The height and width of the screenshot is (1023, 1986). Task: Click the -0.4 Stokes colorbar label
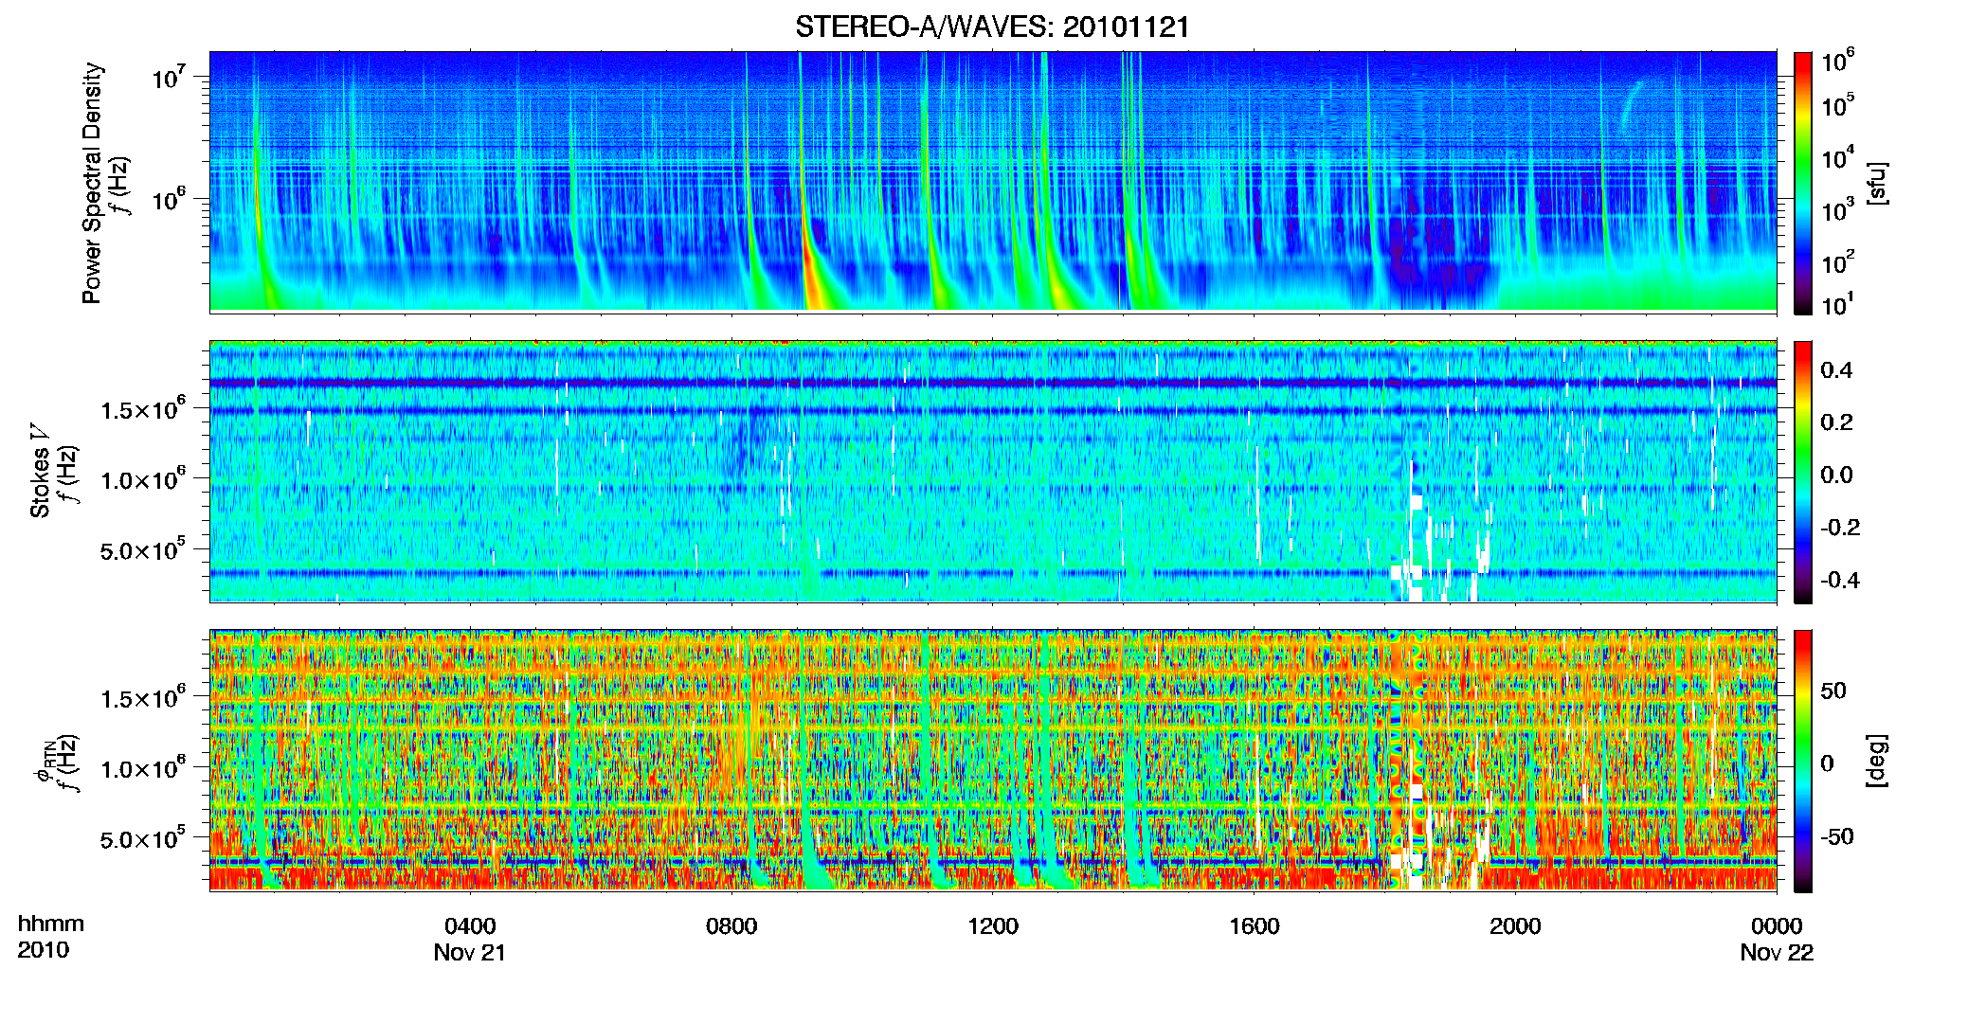1840,580
